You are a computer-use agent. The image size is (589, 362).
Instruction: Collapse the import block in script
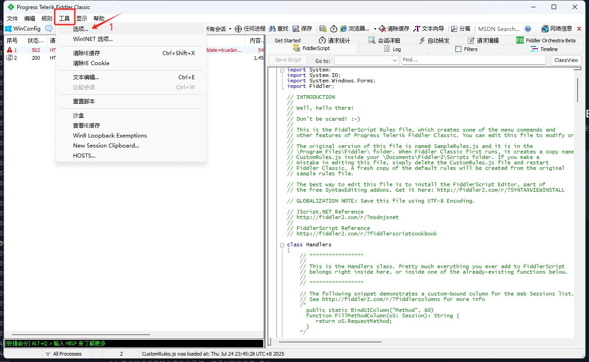[282, 70]
